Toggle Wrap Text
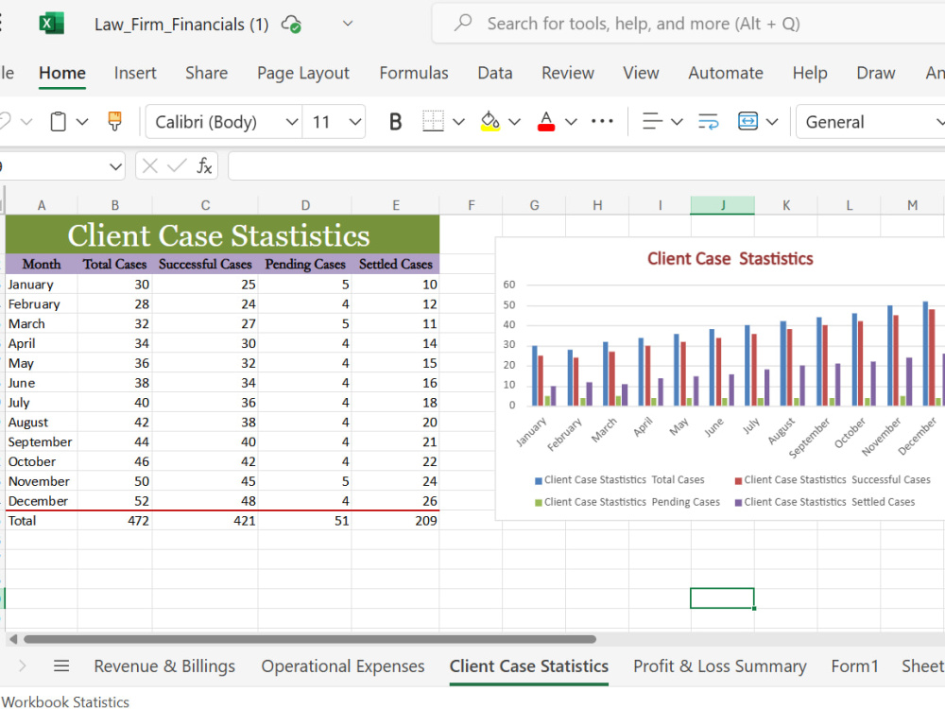Image resolution: width=945 pixels, height=709 pixels. [x=708, y=122]
